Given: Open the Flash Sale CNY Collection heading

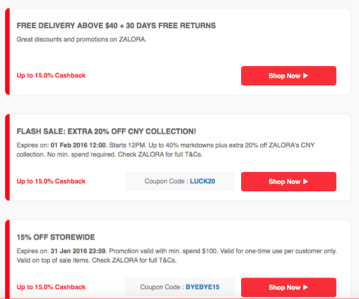Looking at the screenshot, I should (107, 131).
